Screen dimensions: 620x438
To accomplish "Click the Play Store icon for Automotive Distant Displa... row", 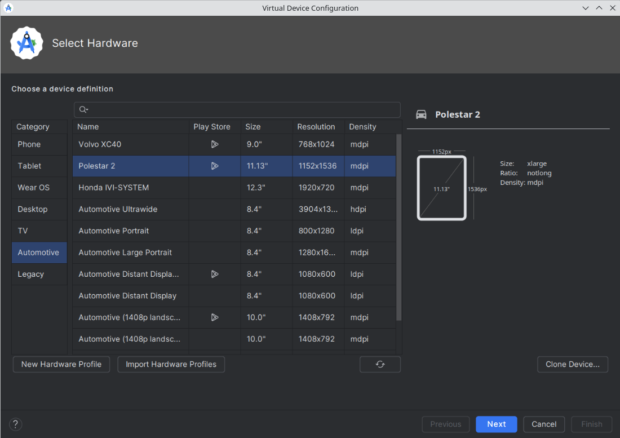I will pyautogui.click(x=214, y=274).
